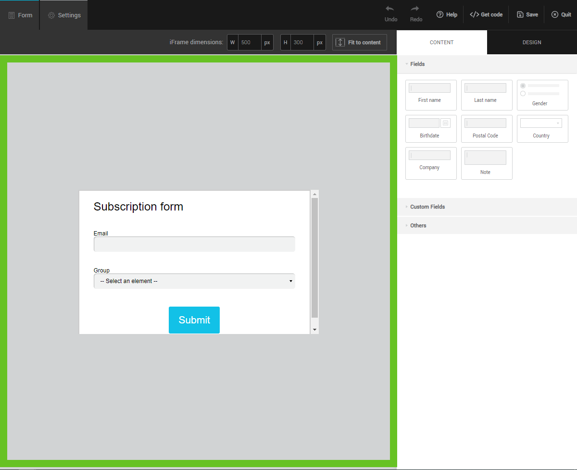Screen dimensions: 577x470
Task: Switch to the DESIGN tab
Action: (531, 42)
